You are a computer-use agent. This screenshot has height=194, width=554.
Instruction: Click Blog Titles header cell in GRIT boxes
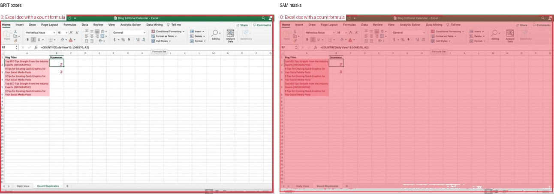[27, 57]
